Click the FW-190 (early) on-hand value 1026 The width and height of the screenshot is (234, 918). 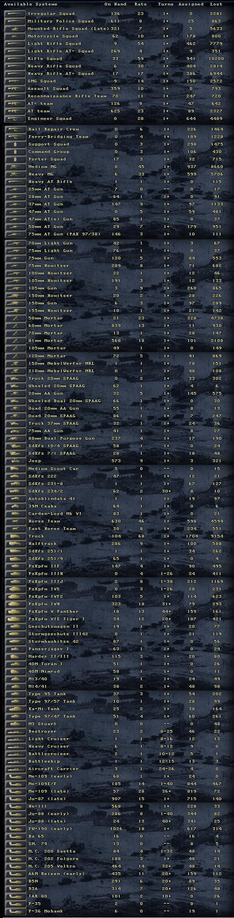coord(116,830)
